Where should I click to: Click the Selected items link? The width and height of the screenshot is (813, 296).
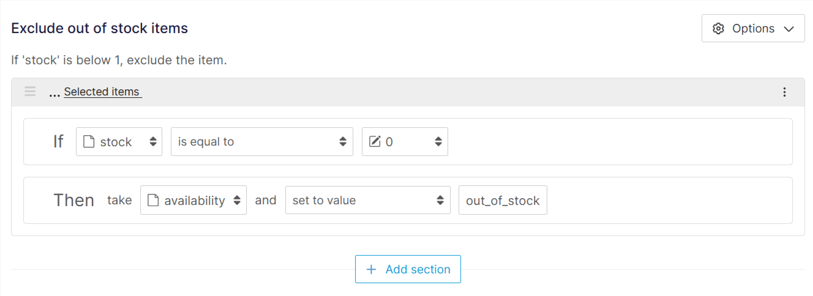[102, 92]
